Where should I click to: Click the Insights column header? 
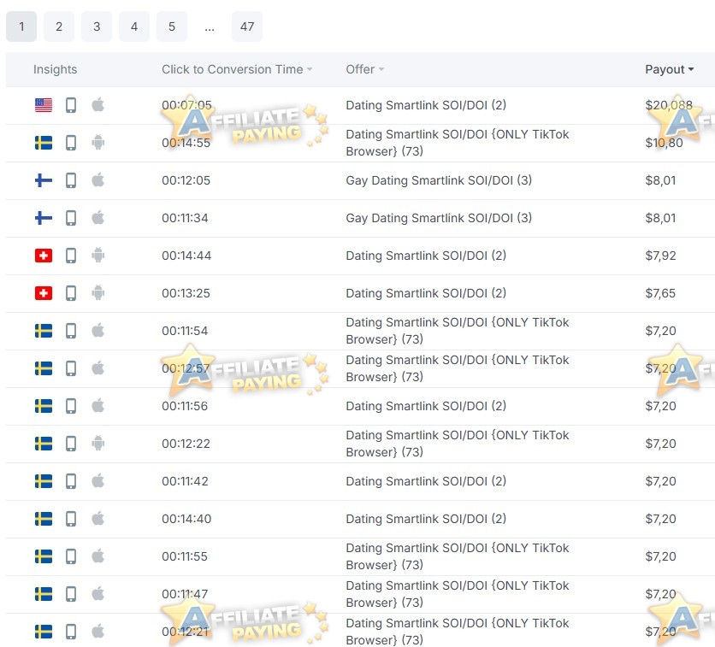click(x=56, y=69)
